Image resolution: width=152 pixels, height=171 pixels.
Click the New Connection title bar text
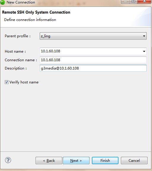(x=21, y=2)
